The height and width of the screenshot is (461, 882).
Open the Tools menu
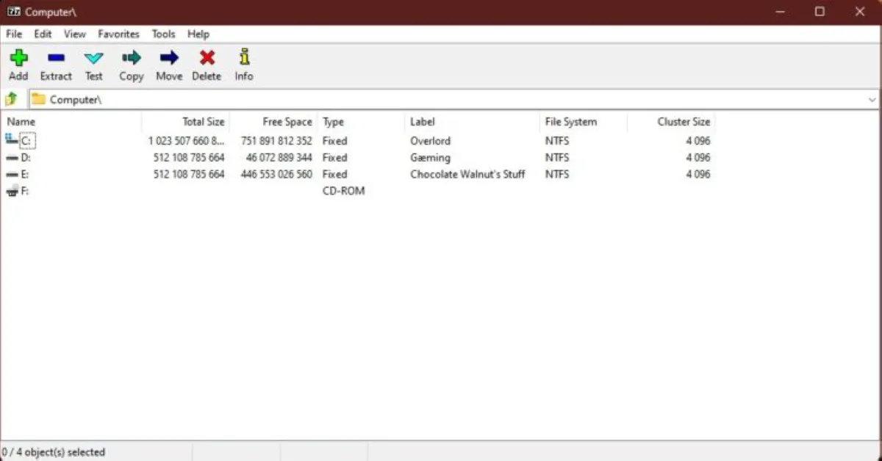pyautogui.click(x=163, y=34)
